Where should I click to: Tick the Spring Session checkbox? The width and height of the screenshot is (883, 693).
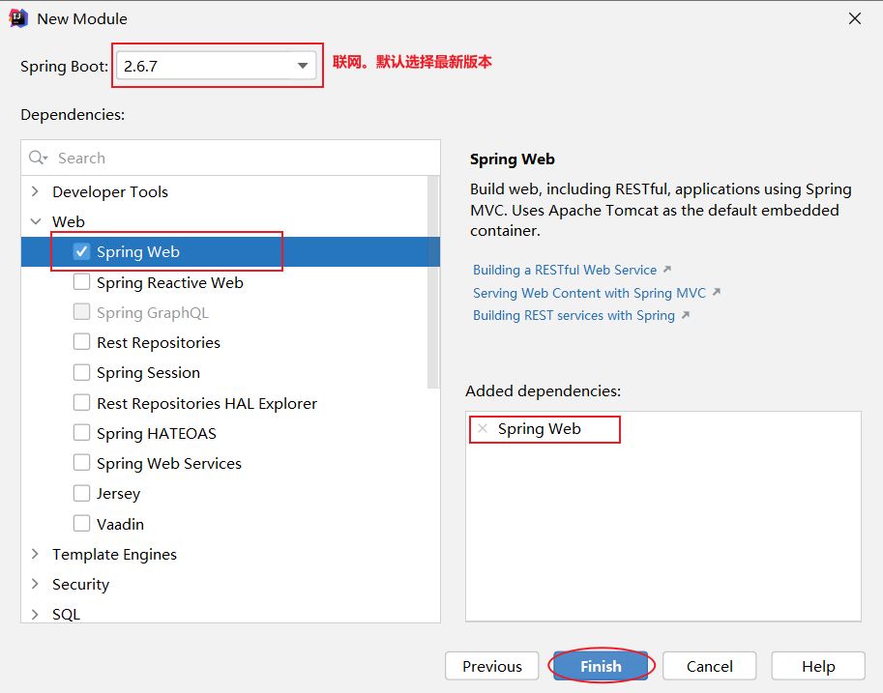pyautogui.click(x=81, y=372)
